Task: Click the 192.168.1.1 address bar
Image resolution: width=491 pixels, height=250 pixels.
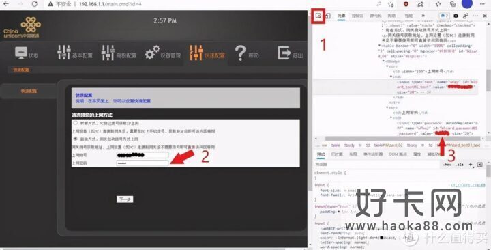Action: click(110, 4)
